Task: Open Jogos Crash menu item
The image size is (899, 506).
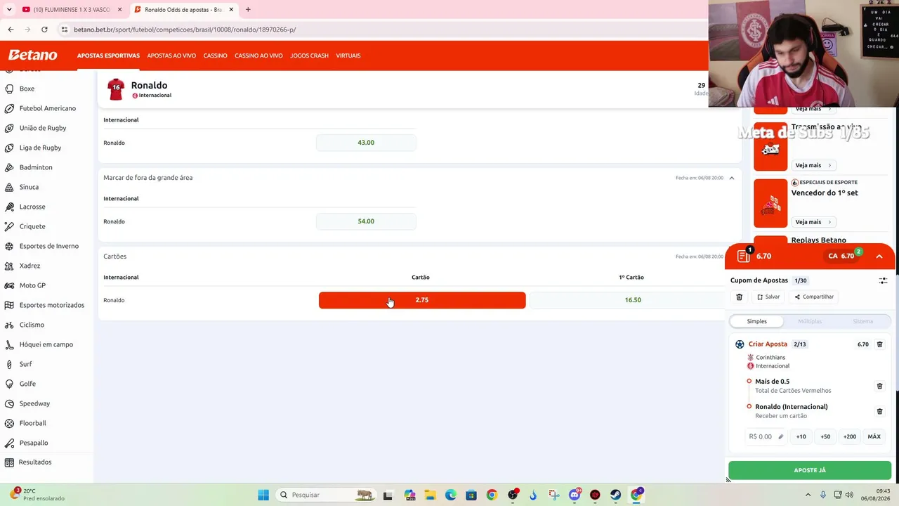Action: [309, 56]
